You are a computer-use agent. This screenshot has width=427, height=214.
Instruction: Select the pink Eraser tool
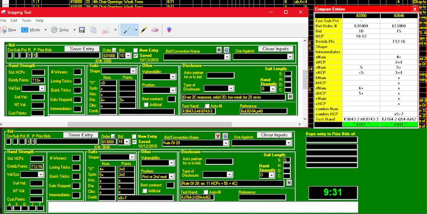pyautogui.click(x=155, y=30)
